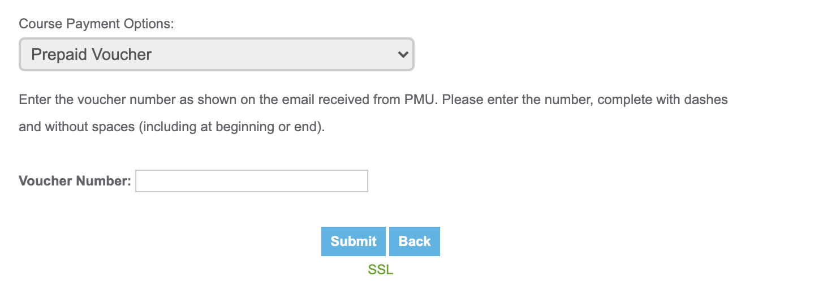Open the Course Payment Options dropdown
This screenshot has width=840, height=285.
(x=217, y=54)
